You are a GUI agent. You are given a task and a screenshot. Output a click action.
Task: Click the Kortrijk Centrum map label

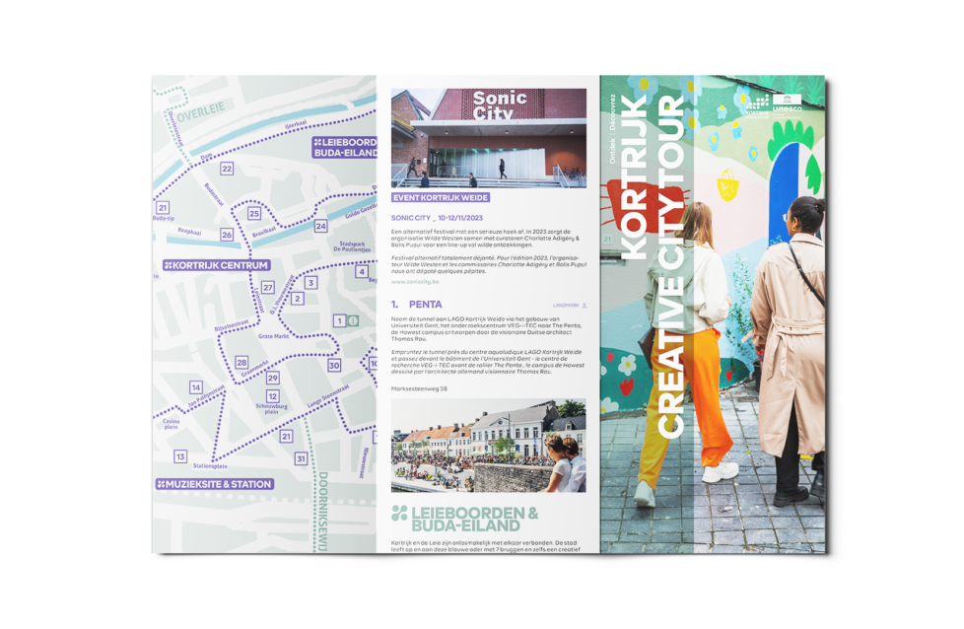point(217,265)
